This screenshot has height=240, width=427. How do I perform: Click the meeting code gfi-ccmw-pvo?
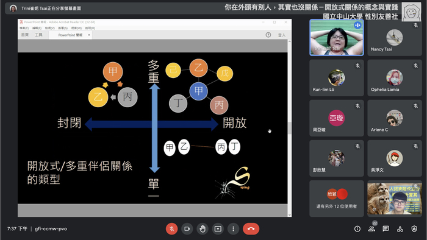pyautogui.click(x=51, y=229)
